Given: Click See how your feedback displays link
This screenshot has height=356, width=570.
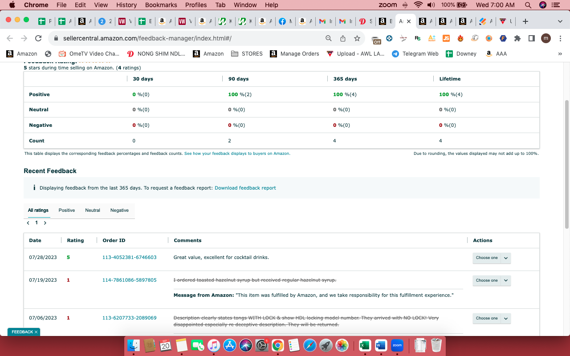Looking at the screenshot, I should click(237, 154).
